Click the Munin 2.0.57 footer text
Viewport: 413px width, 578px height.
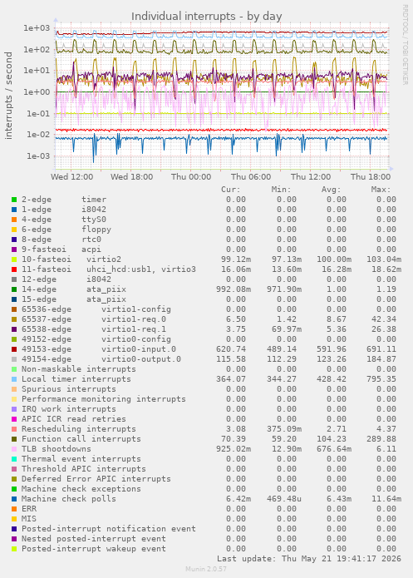(x=206, y=569)
